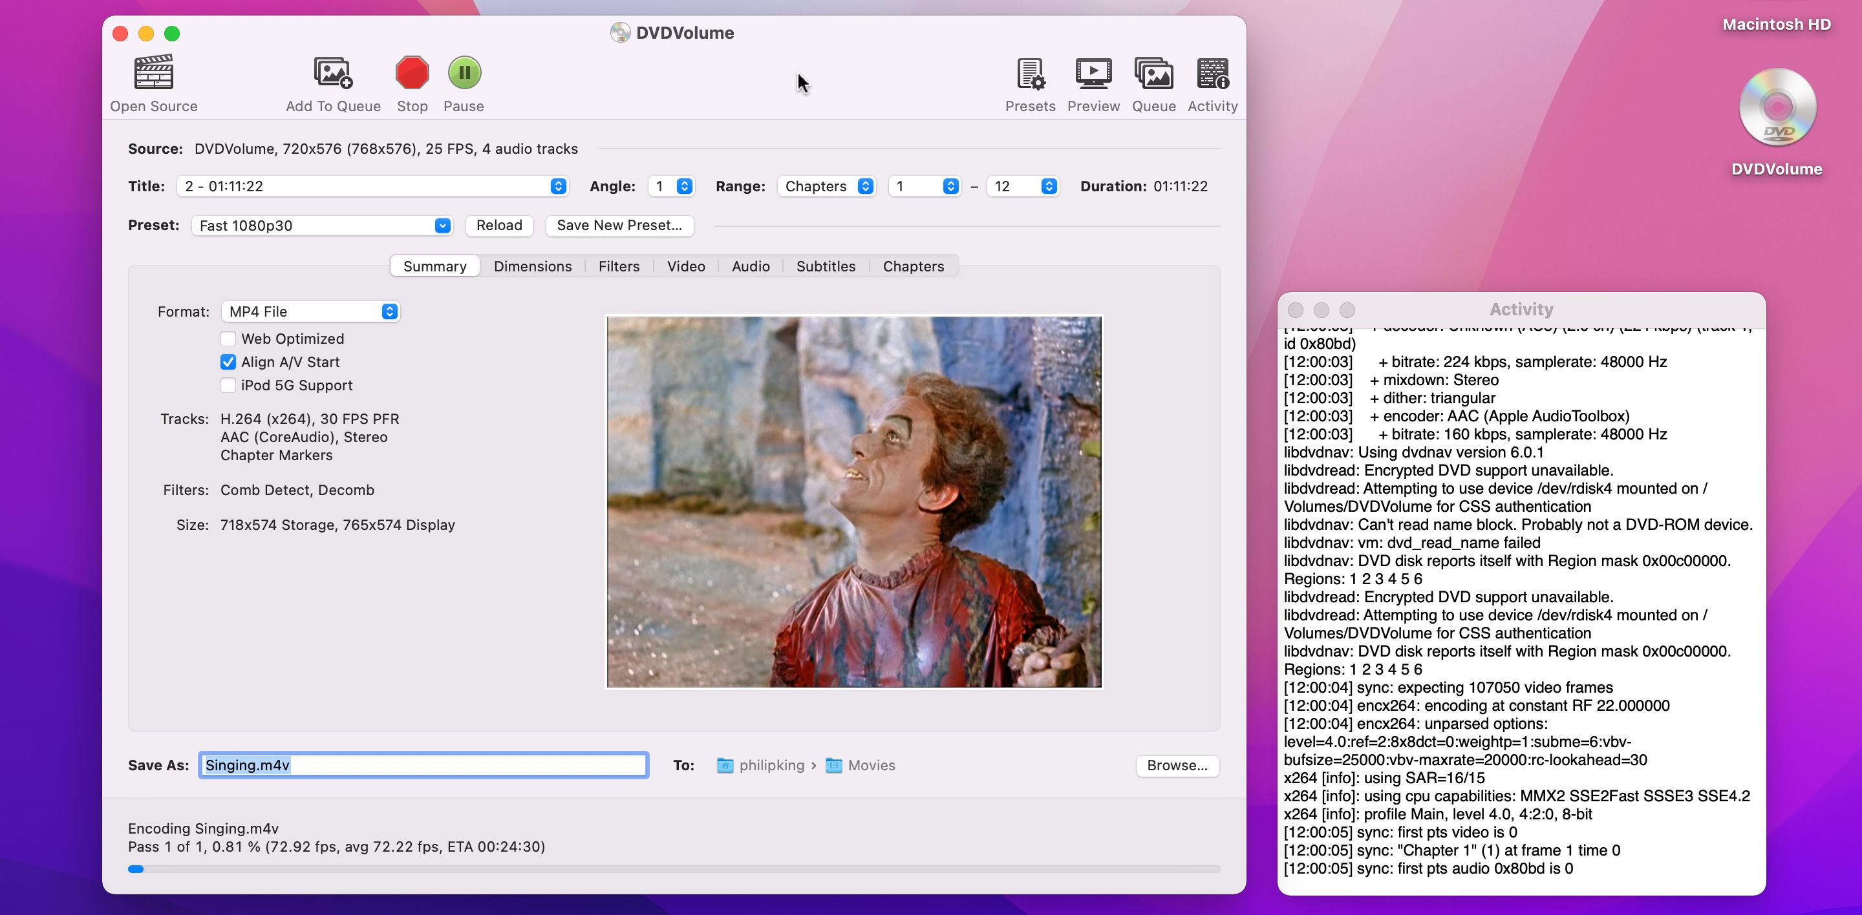Edit the Singing.m4v filename field

click(423, 765)
